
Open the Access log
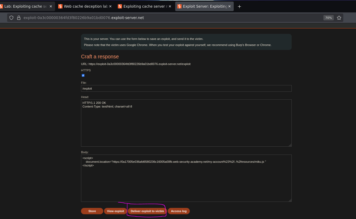(x=179, y=211)
